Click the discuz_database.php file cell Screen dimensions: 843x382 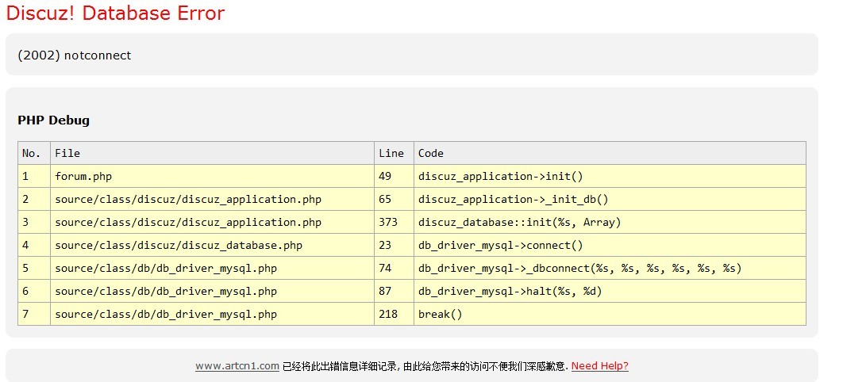[213, 246]
